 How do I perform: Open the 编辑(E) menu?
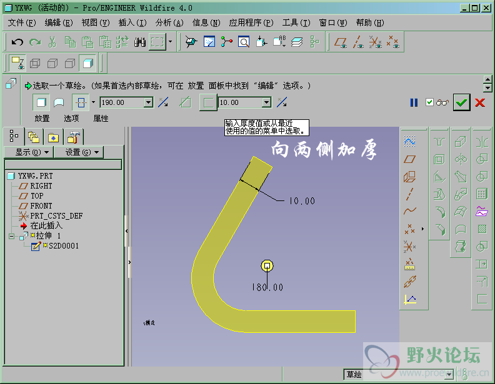pyautogui.click(x=59, y=22)
